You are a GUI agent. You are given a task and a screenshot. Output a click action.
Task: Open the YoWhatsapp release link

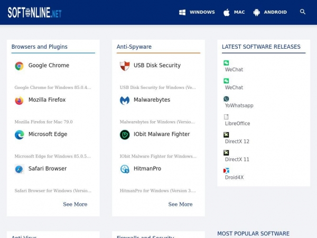click(x=239, y=106)
